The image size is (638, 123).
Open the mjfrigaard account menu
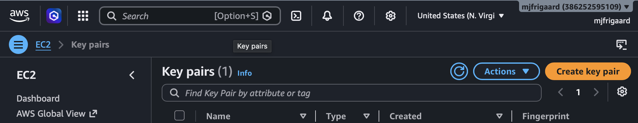(575, 7)
